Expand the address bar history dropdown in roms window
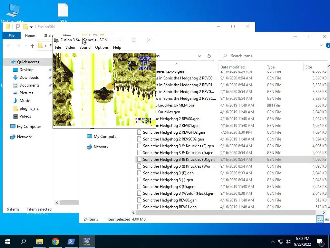 pyautogui.click(x=199, y=56)
